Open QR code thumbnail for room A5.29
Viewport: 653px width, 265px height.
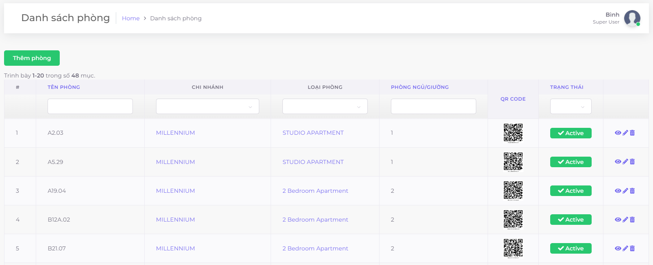[x=513, y=162]
